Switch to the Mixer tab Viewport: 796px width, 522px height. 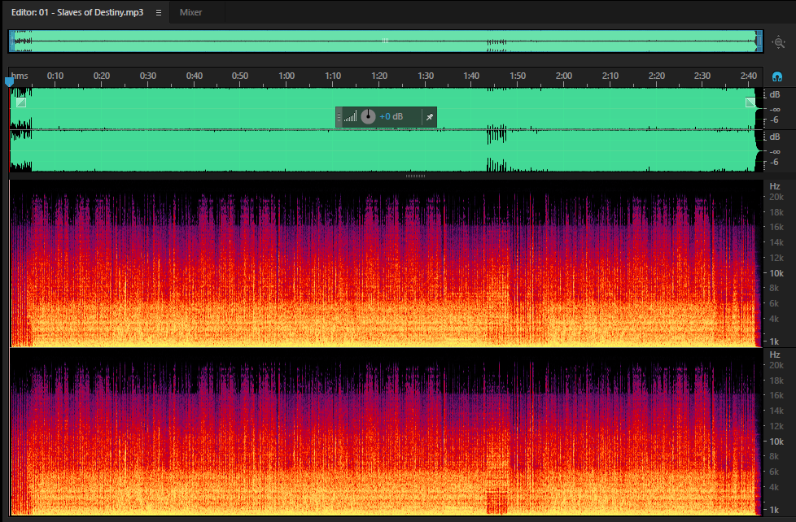click(x=191, y=12)
